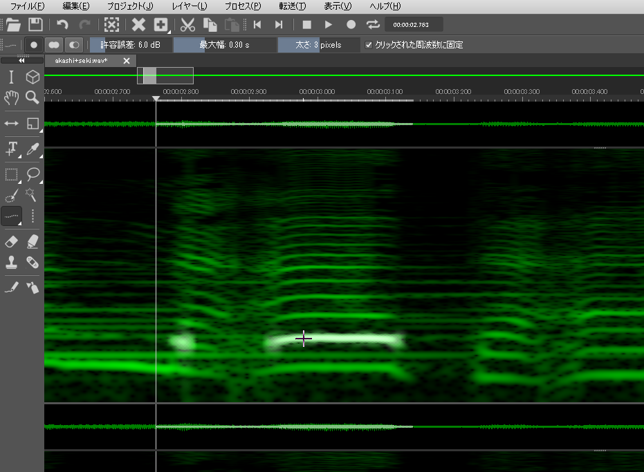This screenshot has width=644, height=472.
Task: Select the text marker T tool
Action: pos(12,149)
